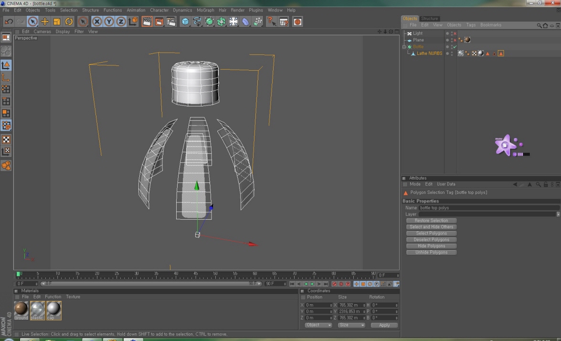This screenshot has width=561, height=341.
Task: Toggle Bottle object green checkmark
Action: pyautogui.click(x=455, y=47)
